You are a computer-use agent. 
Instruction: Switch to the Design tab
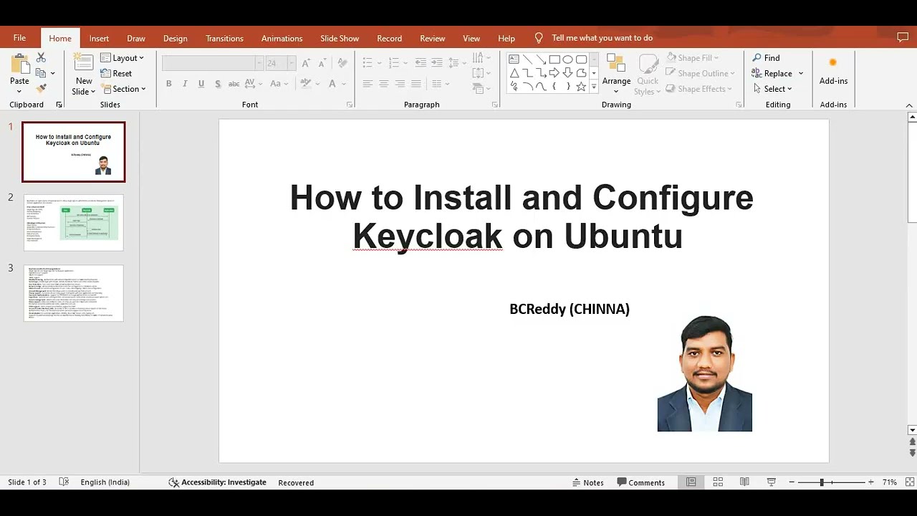[175, 39]
